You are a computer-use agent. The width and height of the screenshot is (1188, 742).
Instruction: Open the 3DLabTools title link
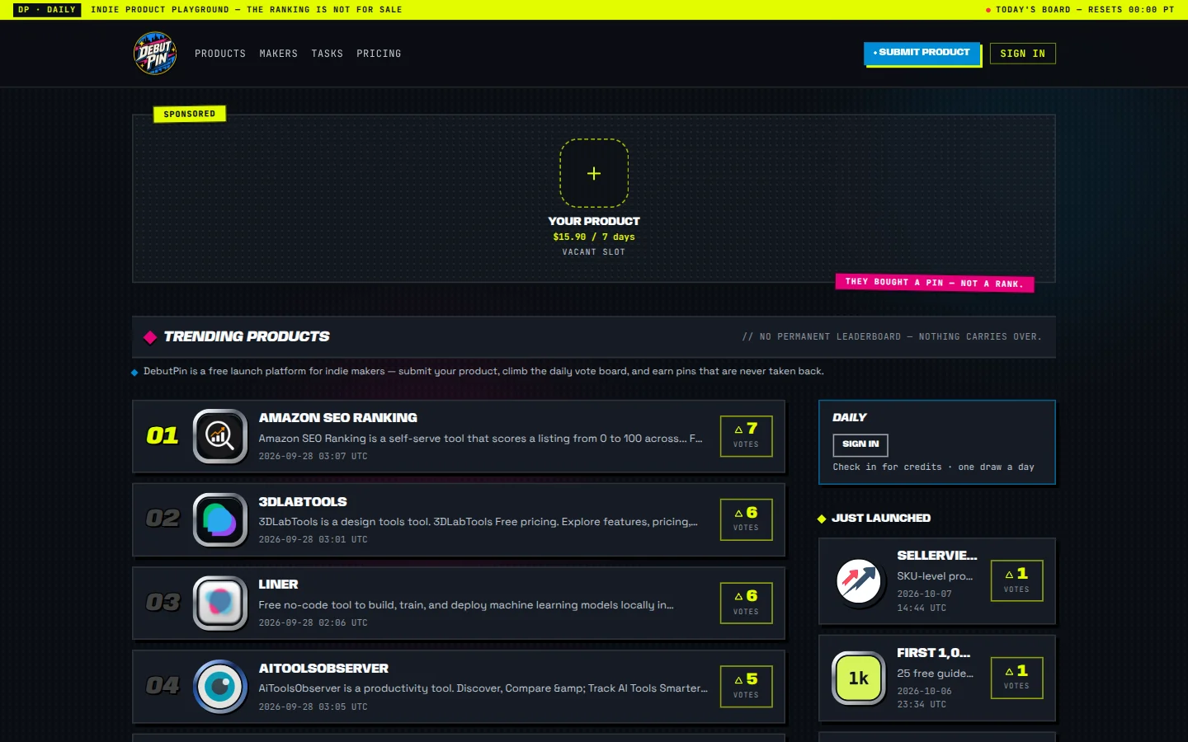click(303, 502)
